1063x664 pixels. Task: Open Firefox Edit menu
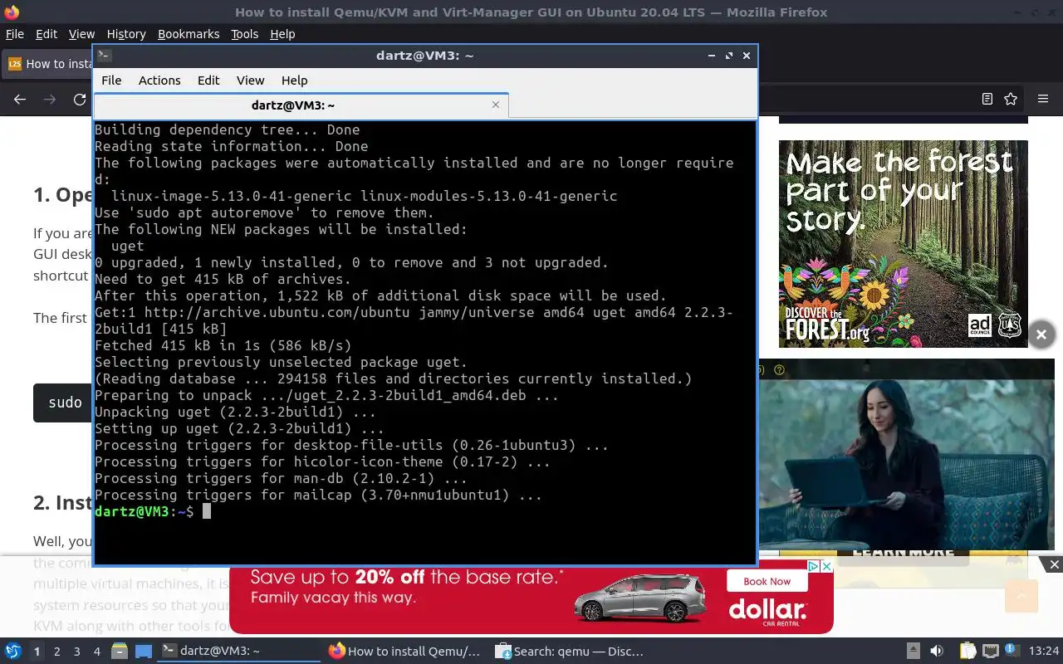point(47,34)
